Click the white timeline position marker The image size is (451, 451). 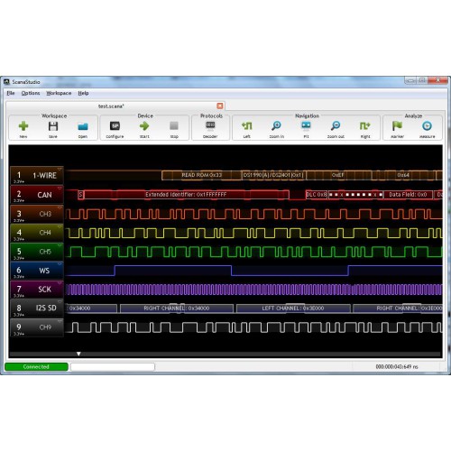(x=78, y=354)
